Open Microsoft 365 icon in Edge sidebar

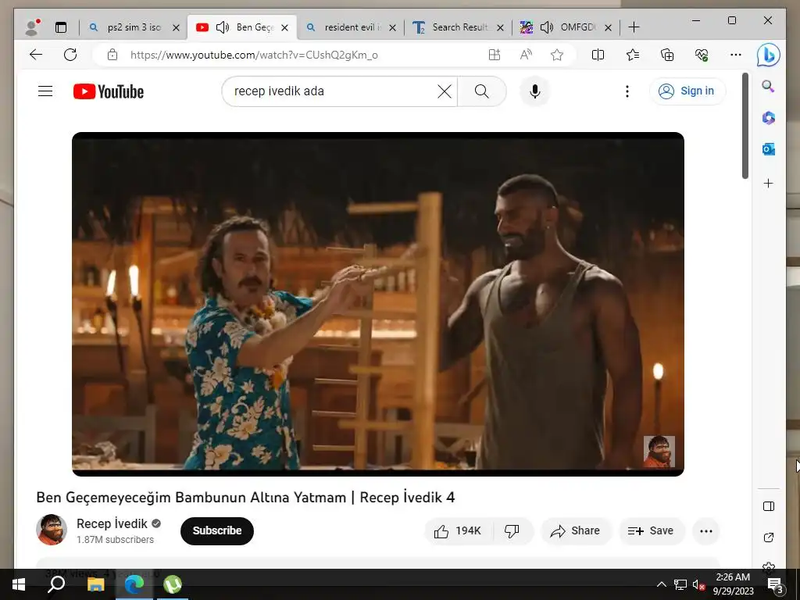(x=769, y=118)
